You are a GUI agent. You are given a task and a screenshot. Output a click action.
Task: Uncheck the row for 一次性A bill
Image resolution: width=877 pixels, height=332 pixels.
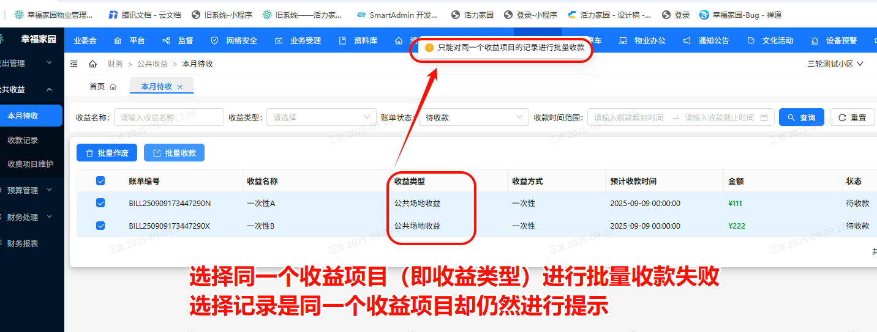[x=100, y=203]
